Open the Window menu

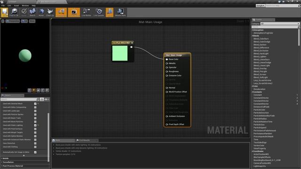point(25,6)
